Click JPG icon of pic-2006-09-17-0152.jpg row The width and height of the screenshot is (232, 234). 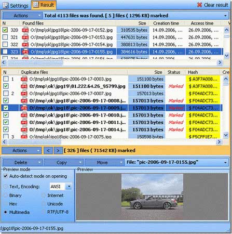[25, 30]
